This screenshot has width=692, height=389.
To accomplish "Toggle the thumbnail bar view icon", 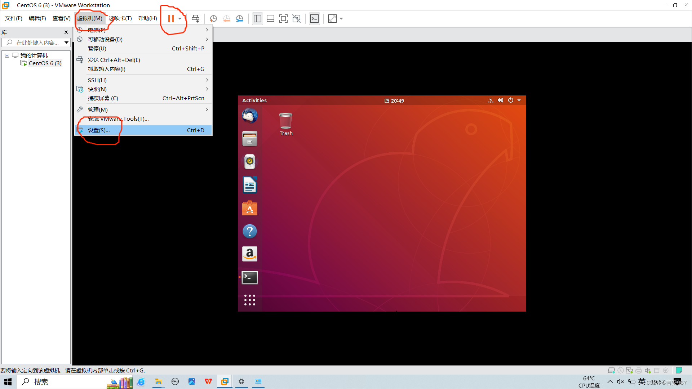I will coord(270,19).
